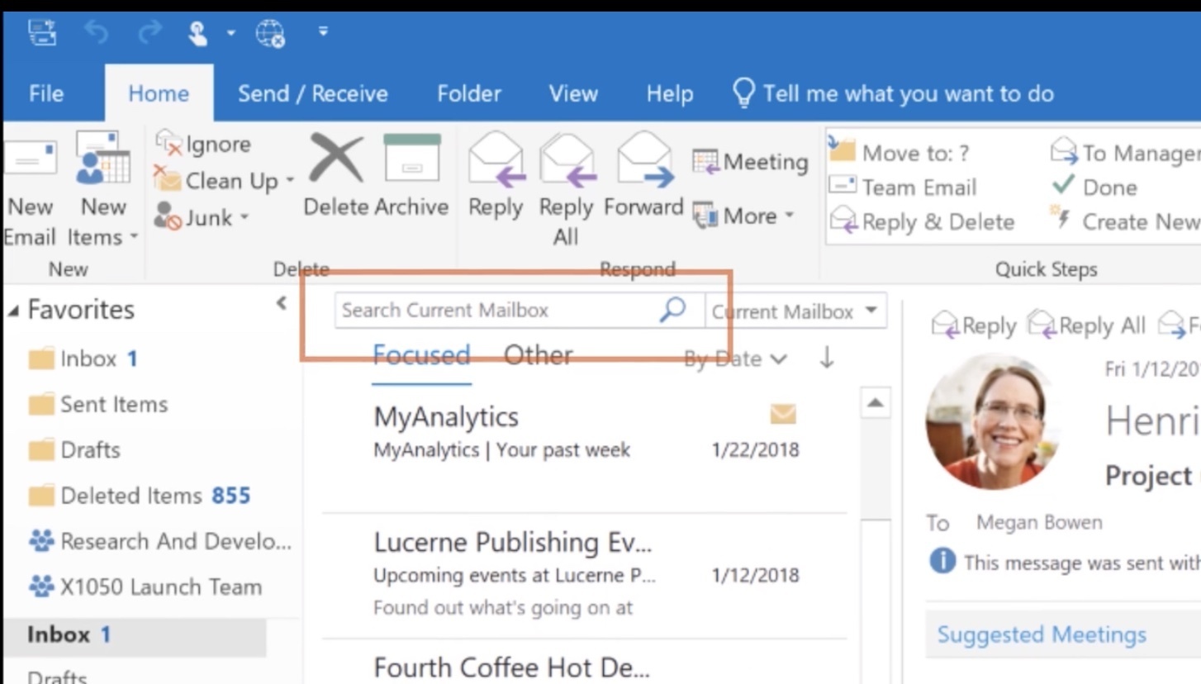Collapse the folder pane with the chevron
The image size is (1201, 684).
(282, 303)
